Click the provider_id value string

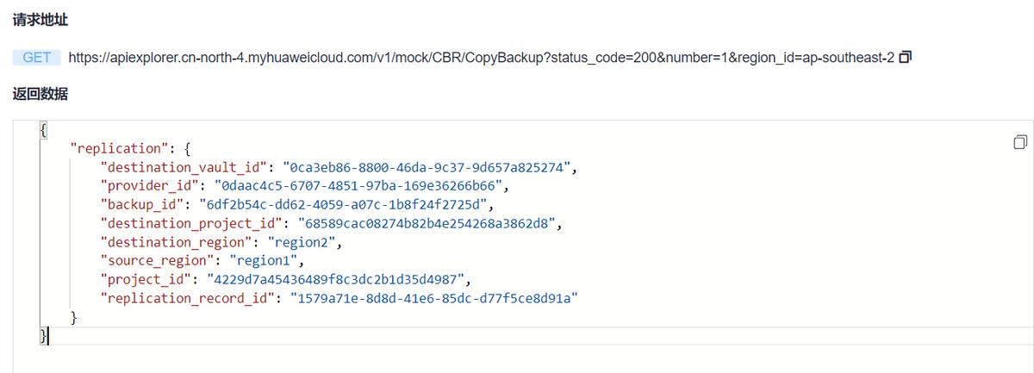tap(358, 186)
